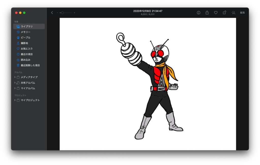
Task: Click the ライブラリ photo library icon
Action: click(x=18, y=26)
